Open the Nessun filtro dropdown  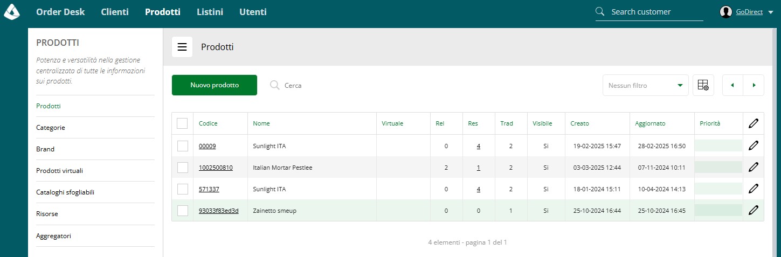click(x=645, y=85)
